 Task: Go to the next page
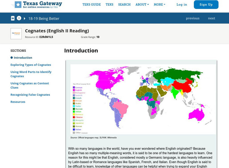212,18
